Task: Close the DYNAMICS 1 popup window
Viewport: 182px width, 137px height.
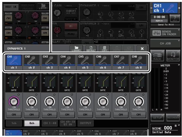Action: pos(142,49)
